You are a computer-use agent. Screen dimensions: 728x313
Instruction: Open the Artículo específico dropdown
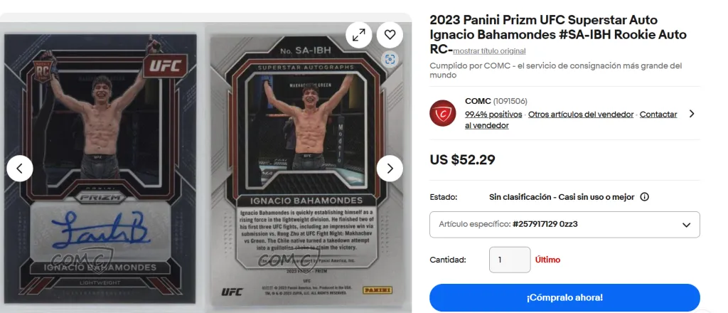pos(564,224)
